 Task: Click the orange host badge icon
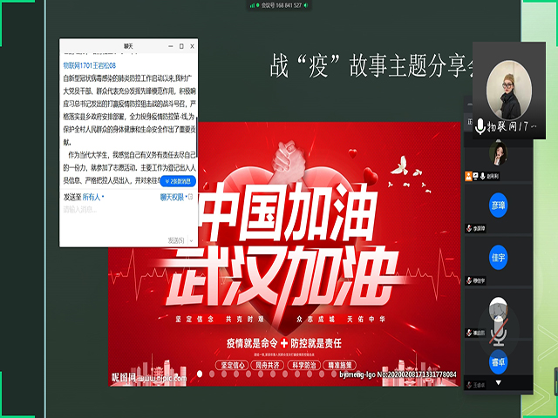coord(469,176)
